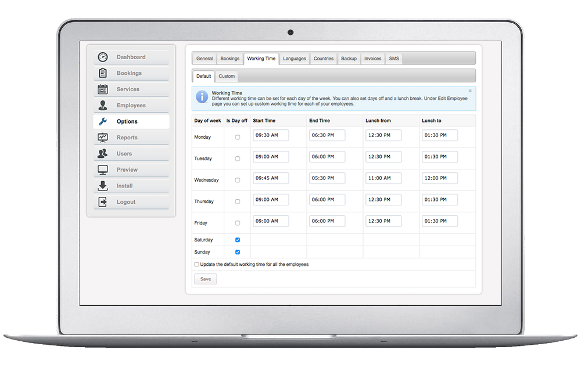Click the Wednesday lunch from time field
Image resolution: width=581 pixels, height=368 pixels.
[383, 178]
